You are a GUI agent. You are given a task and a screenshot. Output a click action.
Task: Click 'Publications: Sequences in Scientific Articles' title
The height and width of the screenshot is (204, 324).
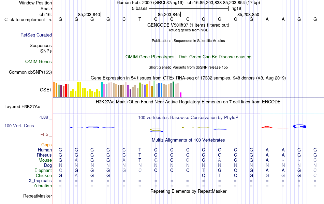[x=188, y=41]
